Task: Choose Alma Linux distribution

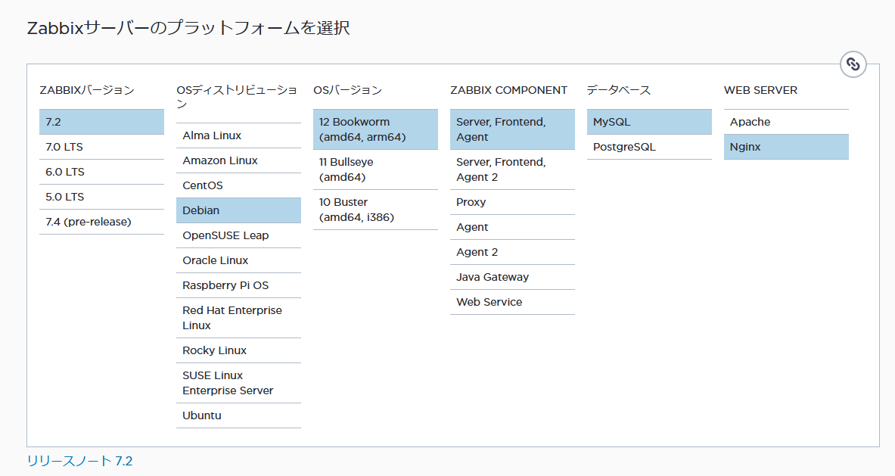Action: click(x=238, y=135)
